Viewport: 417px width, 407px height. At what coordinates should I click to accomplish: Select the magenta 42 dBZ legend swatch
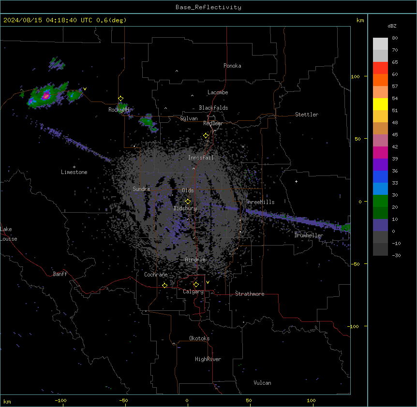coord(380,152)
